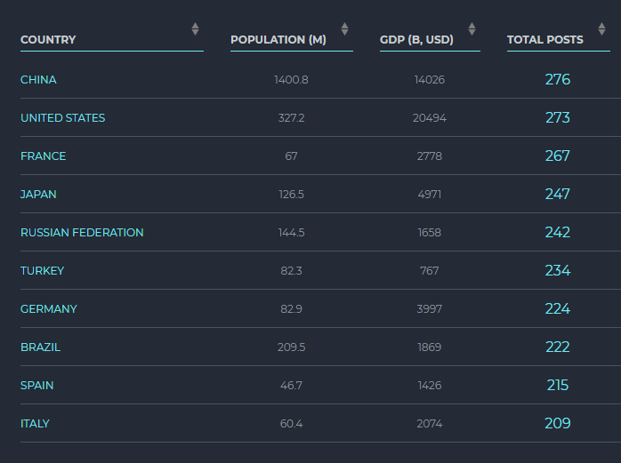Open the Russian Federation link
The width and height of the screenshot is (621, 463).
click(82, 233)
